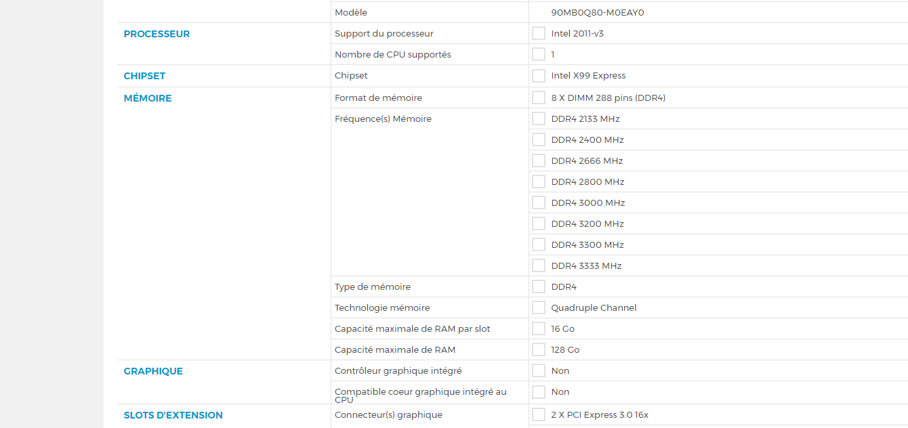Check the DDR4 3300 MHz box
Screen dimensions: 908x428
539,244
